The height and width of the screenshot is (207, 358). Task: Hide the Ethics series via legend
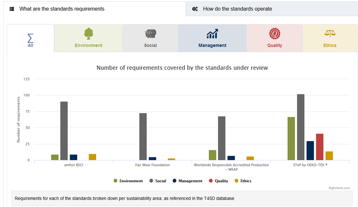[x=243, y=181]
